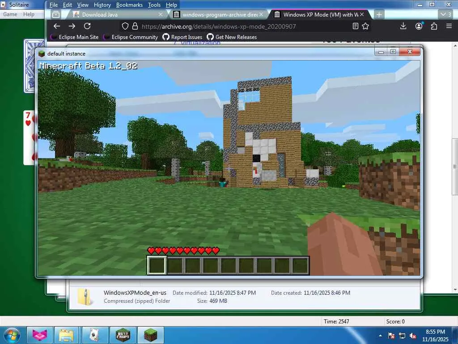Open Firefox hamburger menu
This screenshot has width=458, height=344.
coord(449,26)
